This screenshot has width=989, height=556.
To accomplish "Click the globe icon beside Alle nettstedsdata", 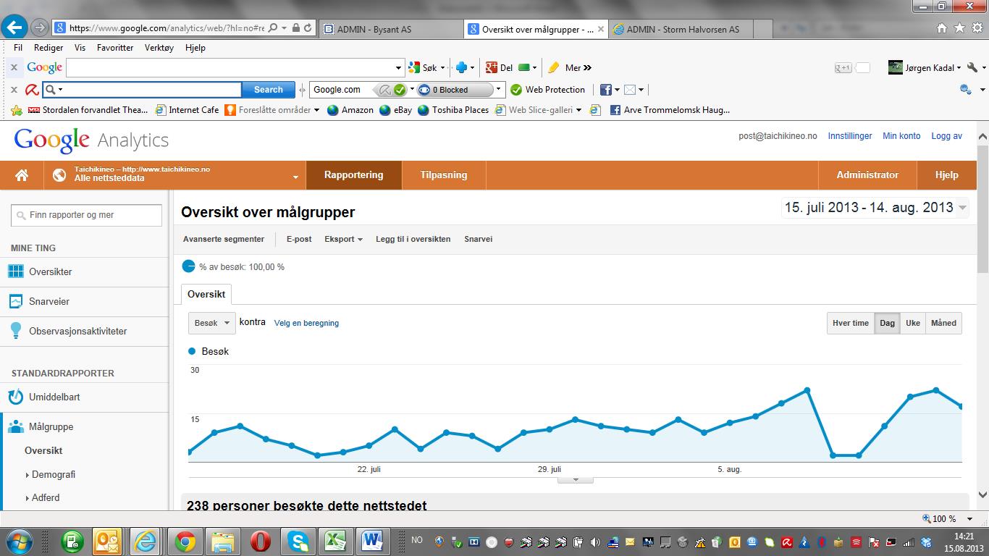I will point(60,175).
